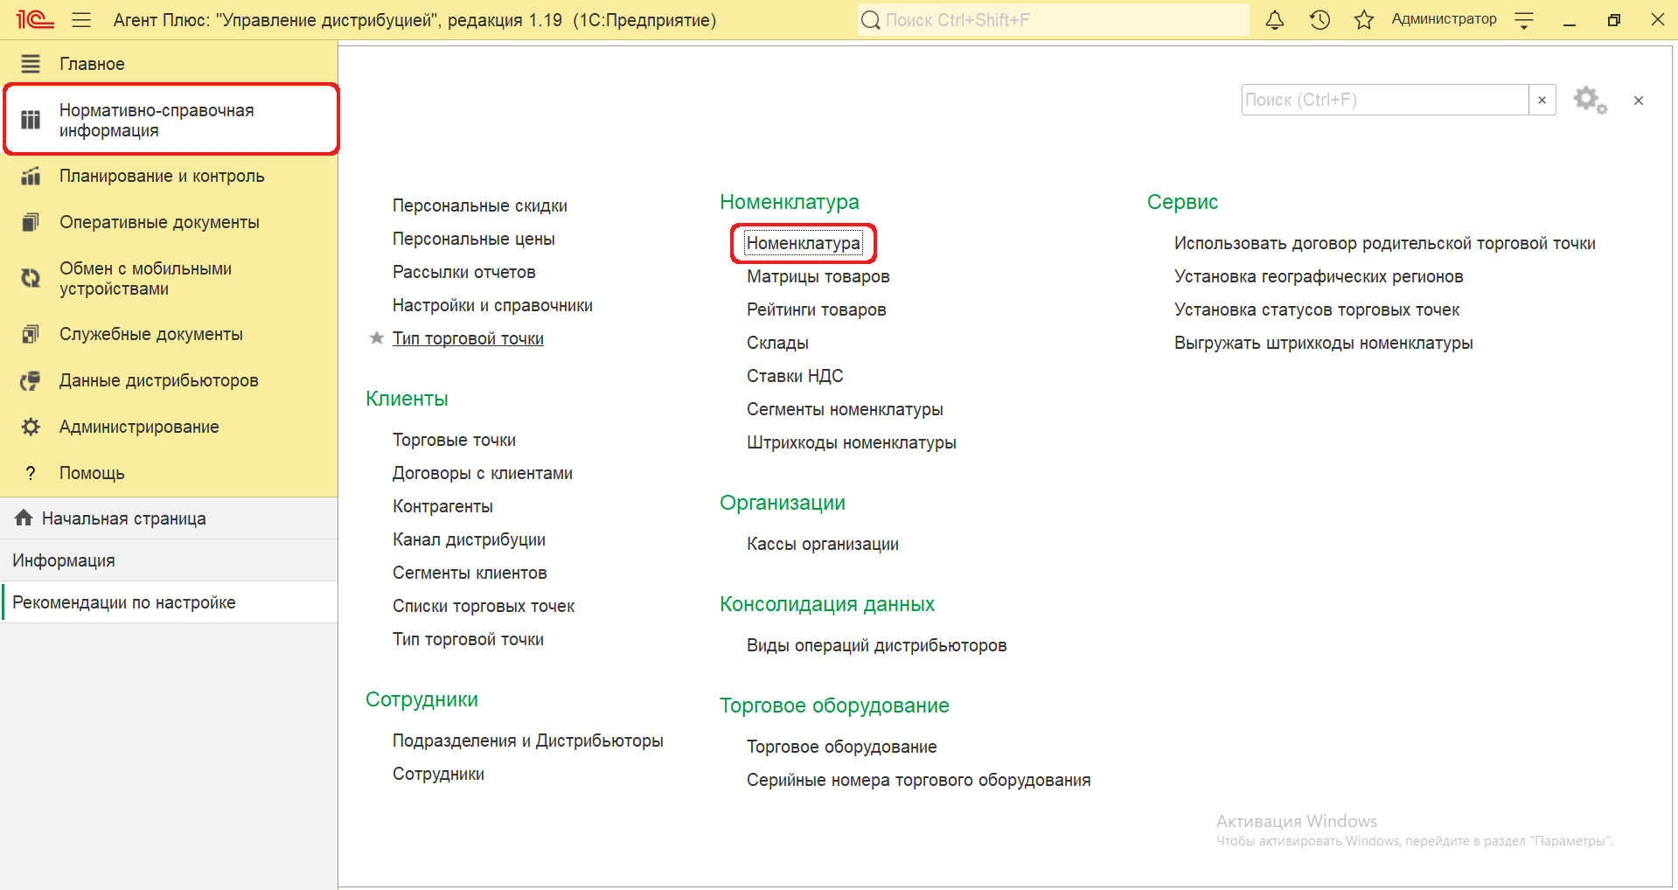Click the section menu search field Ctrl+F
Viewport: 1678px width, 890px height.
point(1385,100)
